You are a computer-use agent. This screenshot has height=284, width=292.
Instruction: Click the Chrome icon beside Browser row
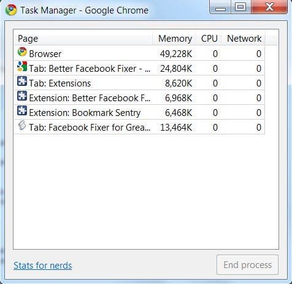pyautogui.click(x=22, y=52)
